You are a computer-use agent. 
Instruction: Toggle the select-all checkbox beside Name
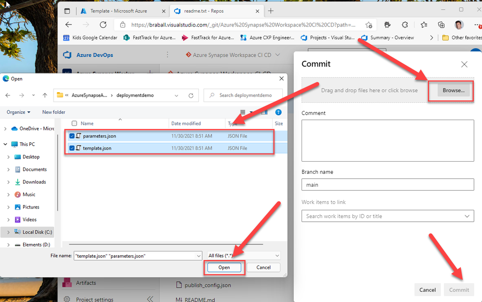point(74,123)
